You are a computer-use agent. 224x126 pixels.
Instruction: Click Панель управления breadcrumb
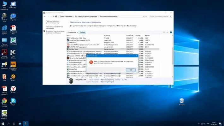click(x=66, y=16)
